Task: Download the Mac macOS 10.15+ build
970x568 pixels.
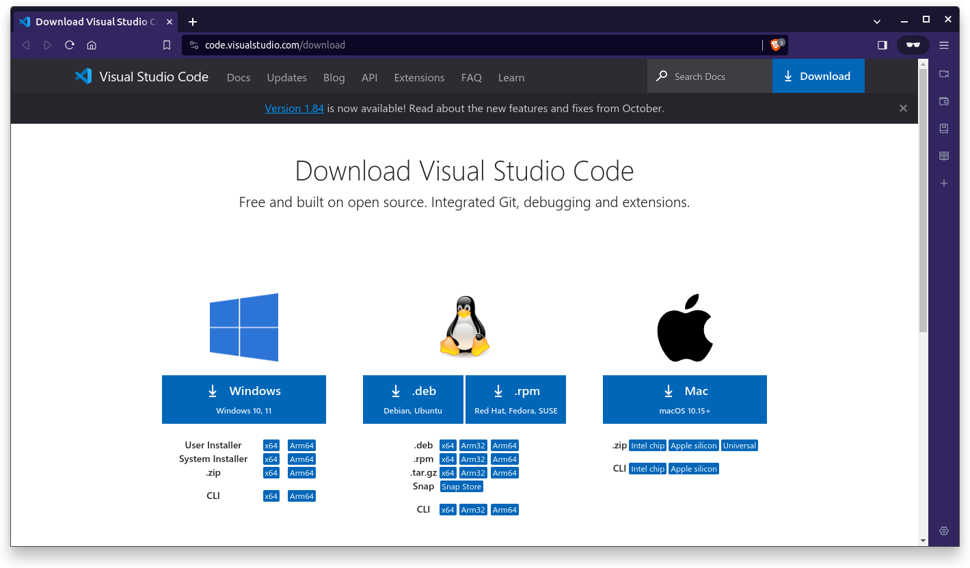Action: (685, 399)
